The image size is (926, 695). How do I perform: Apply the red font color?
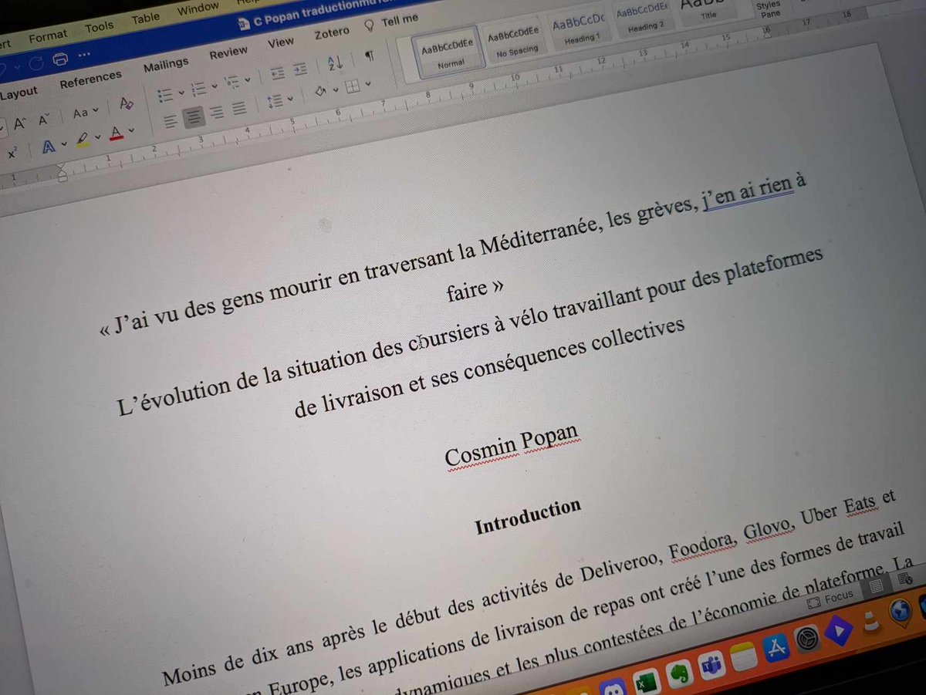[117, 134]
